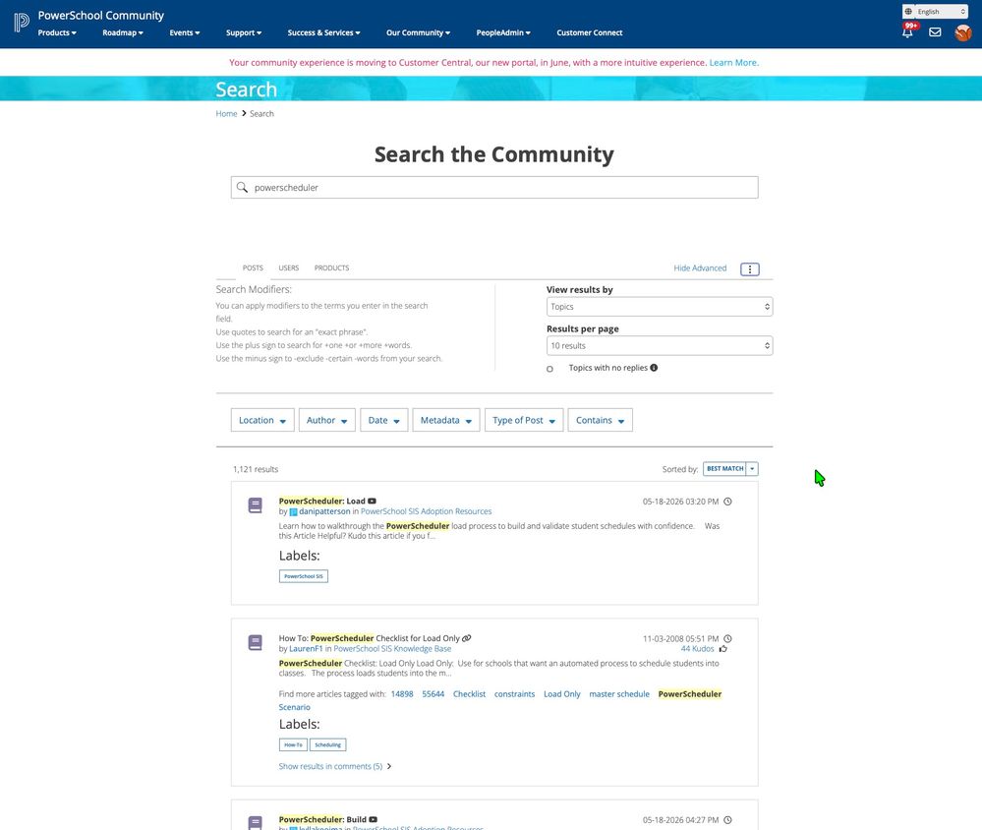Click Show results in comments (5)

330,766
